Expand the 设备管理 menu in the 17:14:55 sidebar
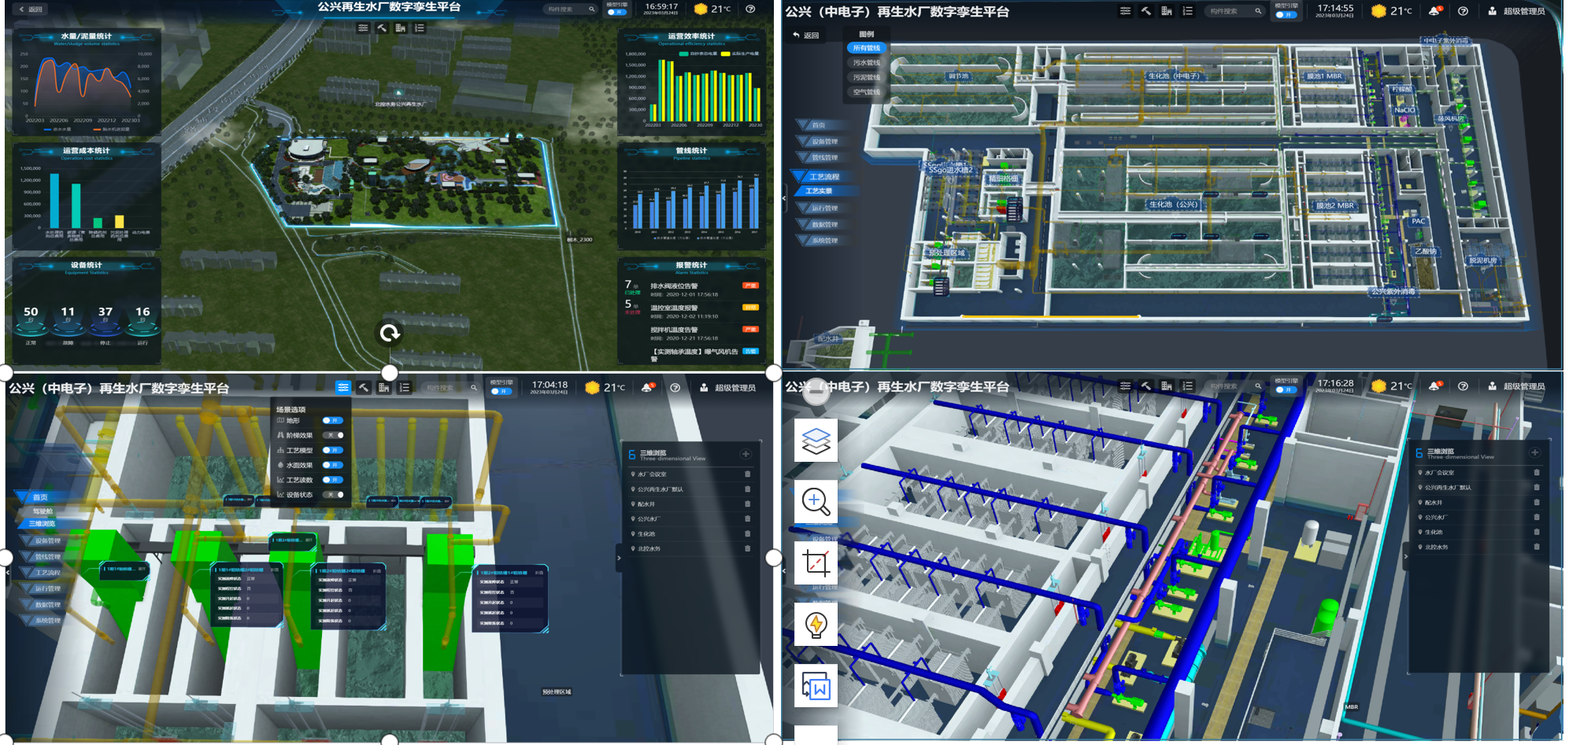Viewport: 1569px width, 745px height. 824,142
